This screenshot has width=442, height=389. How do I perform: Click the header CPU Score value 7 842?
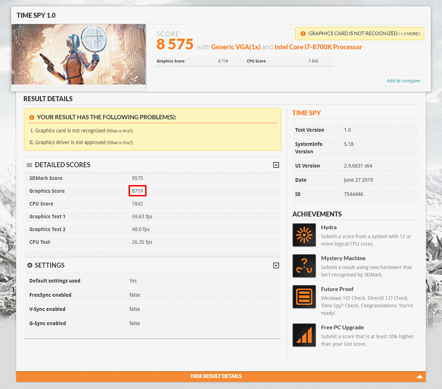coord(313,61)
